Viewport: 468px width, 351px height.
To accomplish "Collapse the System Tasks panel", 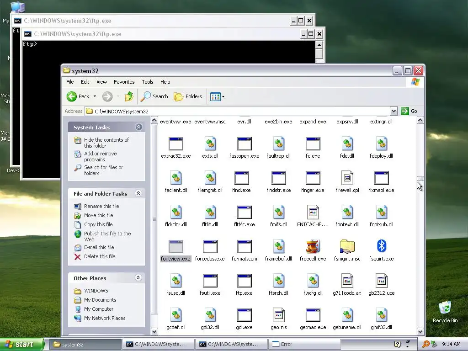I will click(138, 127).
